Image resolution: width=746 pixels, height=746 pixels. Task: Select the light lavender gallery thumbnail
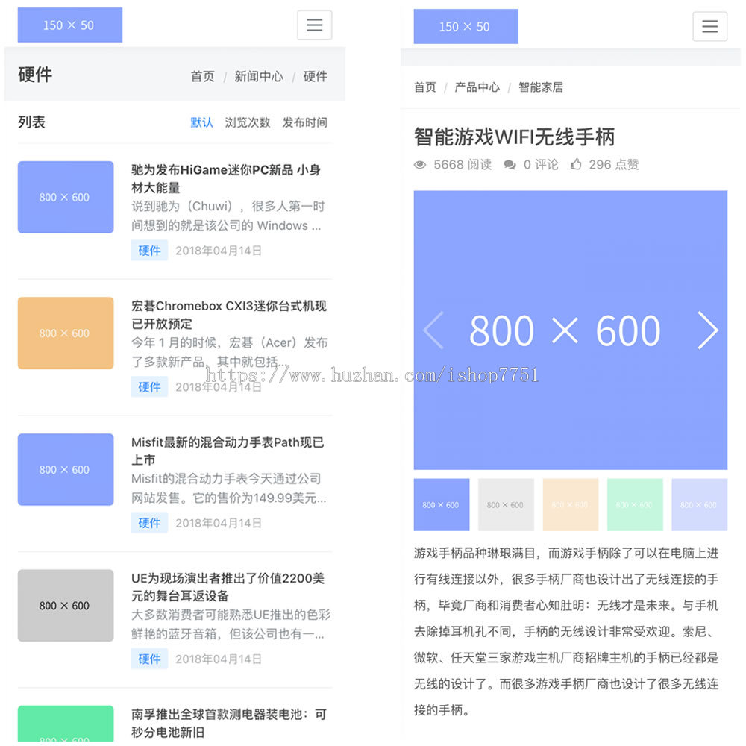pos(700,505)
